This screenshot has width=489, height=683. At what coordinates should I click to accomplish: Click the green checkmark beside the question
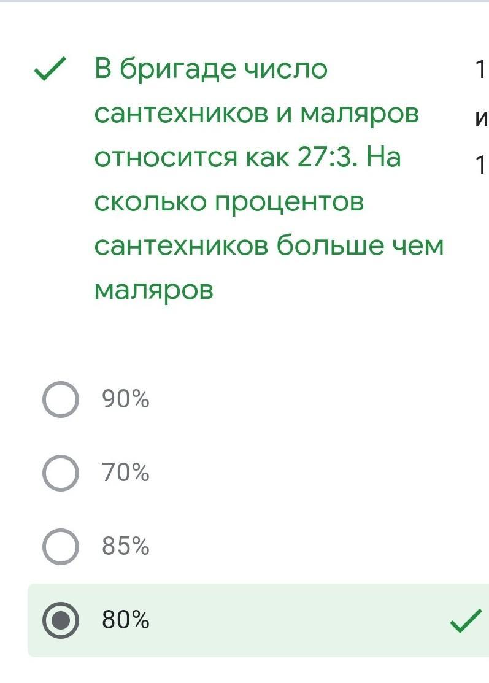(50, 70)
